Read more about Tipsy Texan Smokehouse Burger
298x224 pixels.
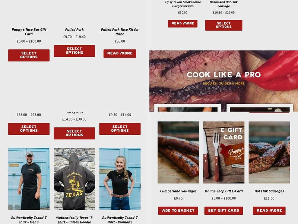[183, 24]
